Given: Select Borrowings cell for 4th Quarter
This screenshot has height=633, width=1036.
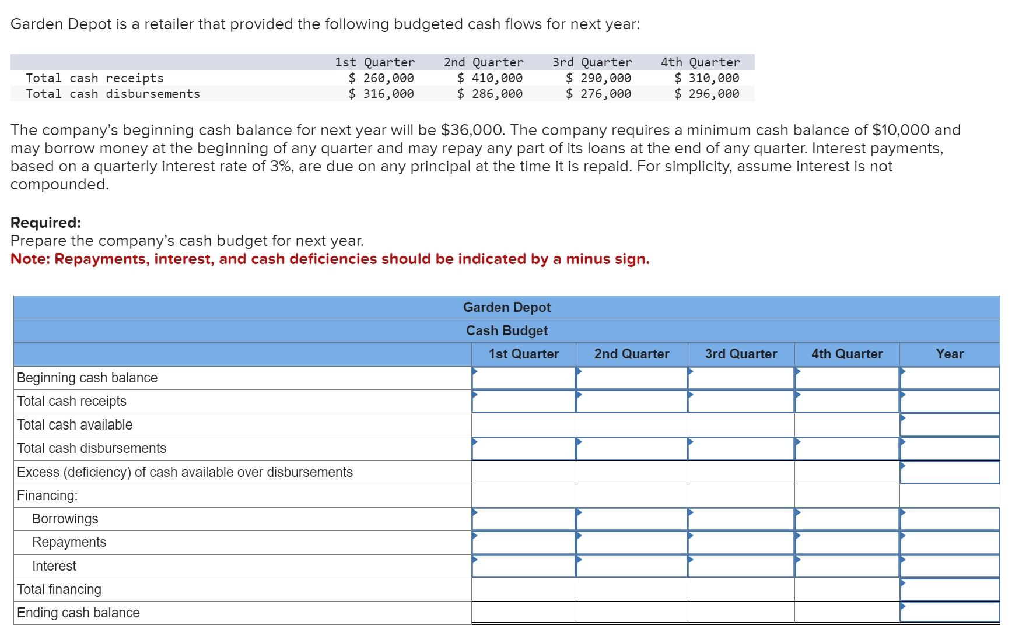Looking at the screenshot, I should tap(847, 519).
